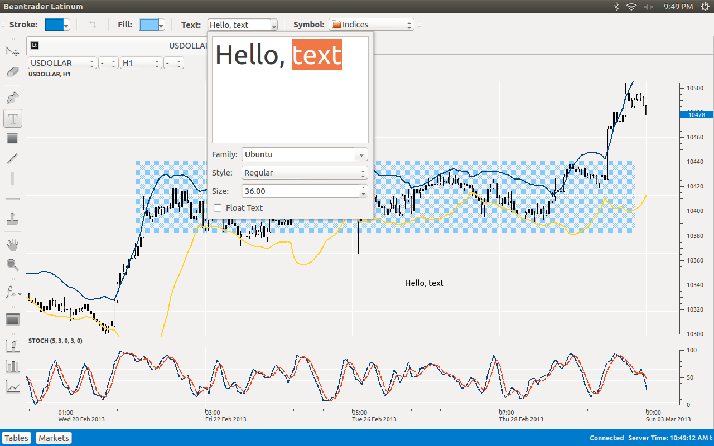
Task: Select the stamp tool
Action: click(x=13, y=219)
